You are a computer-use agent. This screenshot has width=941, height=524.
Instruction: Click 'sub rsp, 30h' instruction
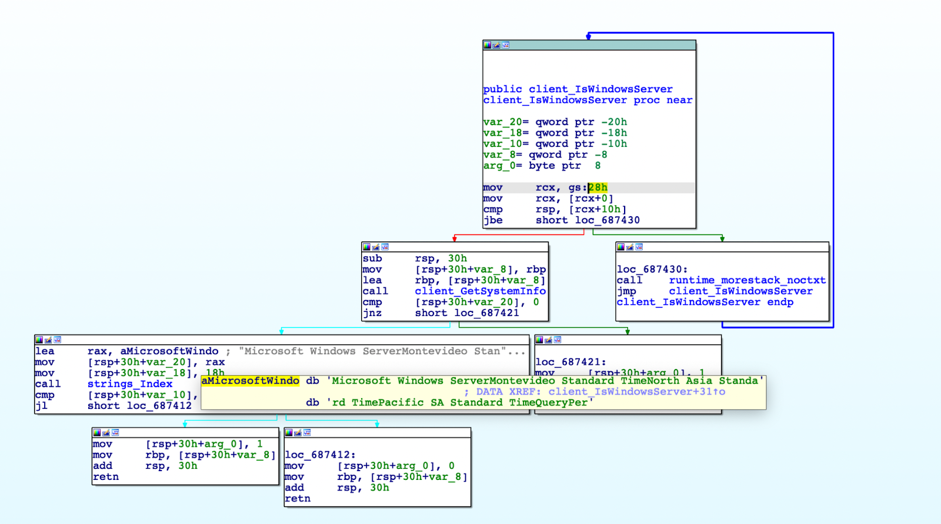click(x=415, y=258)
